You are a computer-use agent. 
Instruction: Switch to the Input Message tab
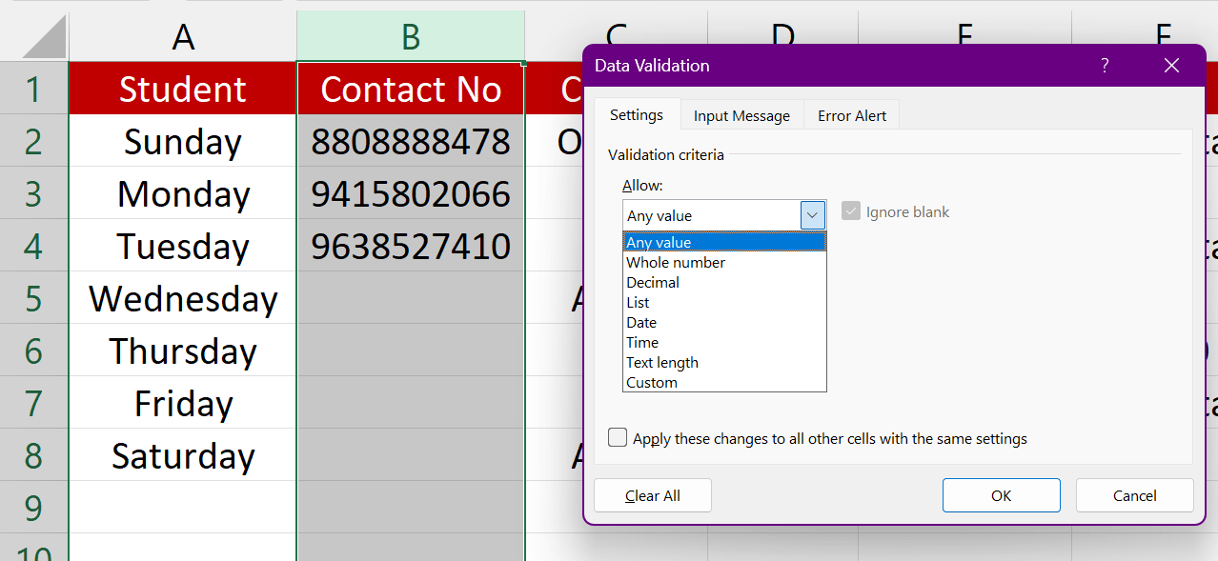point(741,116)
